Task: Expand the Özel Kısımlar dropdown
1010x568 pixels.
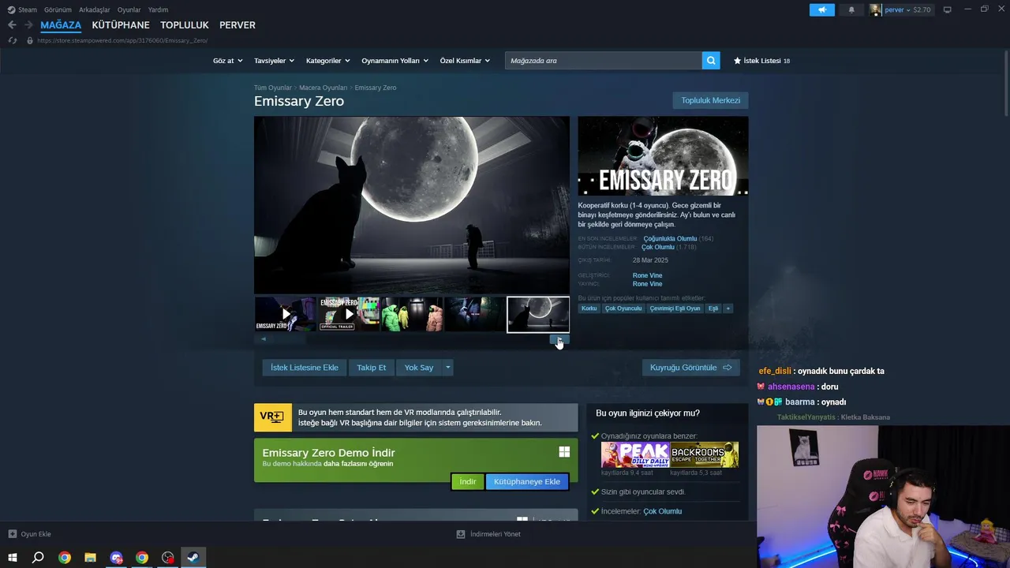Action: pyautogui.click(x=465, y=61)
